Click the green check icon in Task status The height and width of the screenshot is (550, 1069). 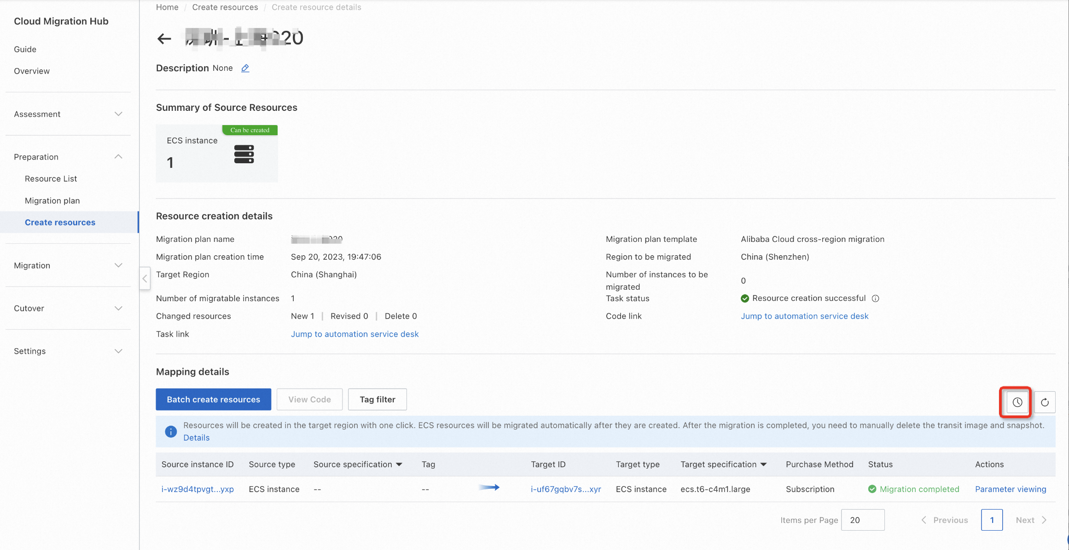745,298
